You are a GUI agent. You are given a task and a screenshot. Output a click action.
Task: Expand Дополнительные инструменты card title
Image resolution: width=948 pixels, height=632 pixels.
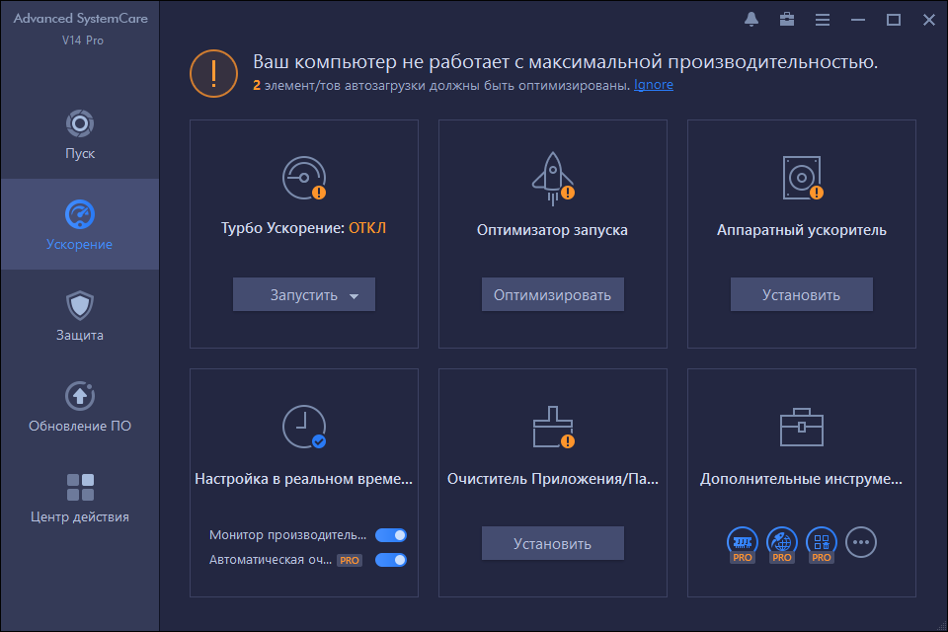point(801,480)
